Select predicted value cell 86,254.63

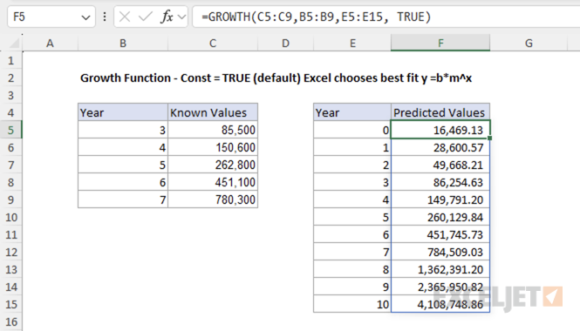pyautogui.click(x=440, y=182)
